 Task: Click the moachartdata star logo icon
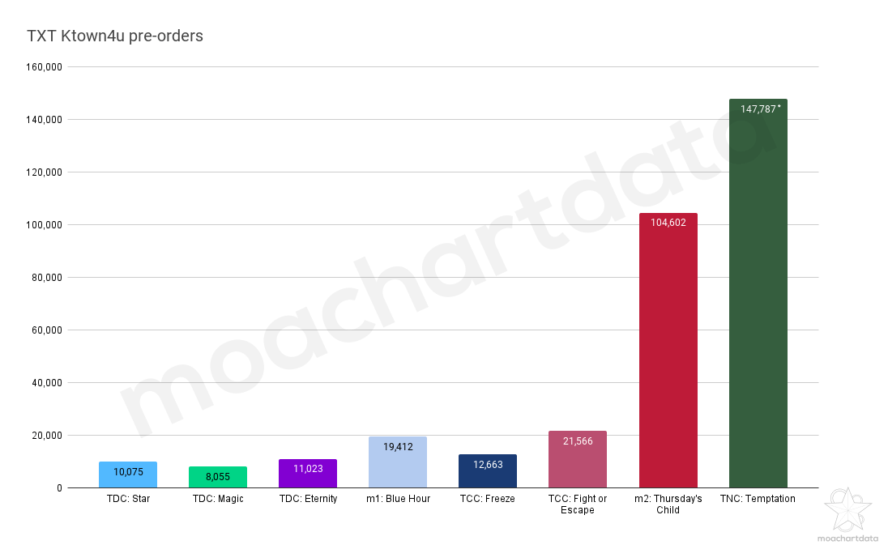coord(847,509)
